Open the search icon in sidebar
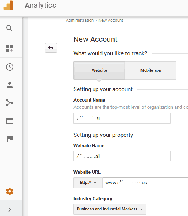188x216 pixels. click(x=9, y=28)
